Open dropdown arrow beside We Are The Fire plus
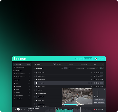118x112 pixels. tap(102, 73)
